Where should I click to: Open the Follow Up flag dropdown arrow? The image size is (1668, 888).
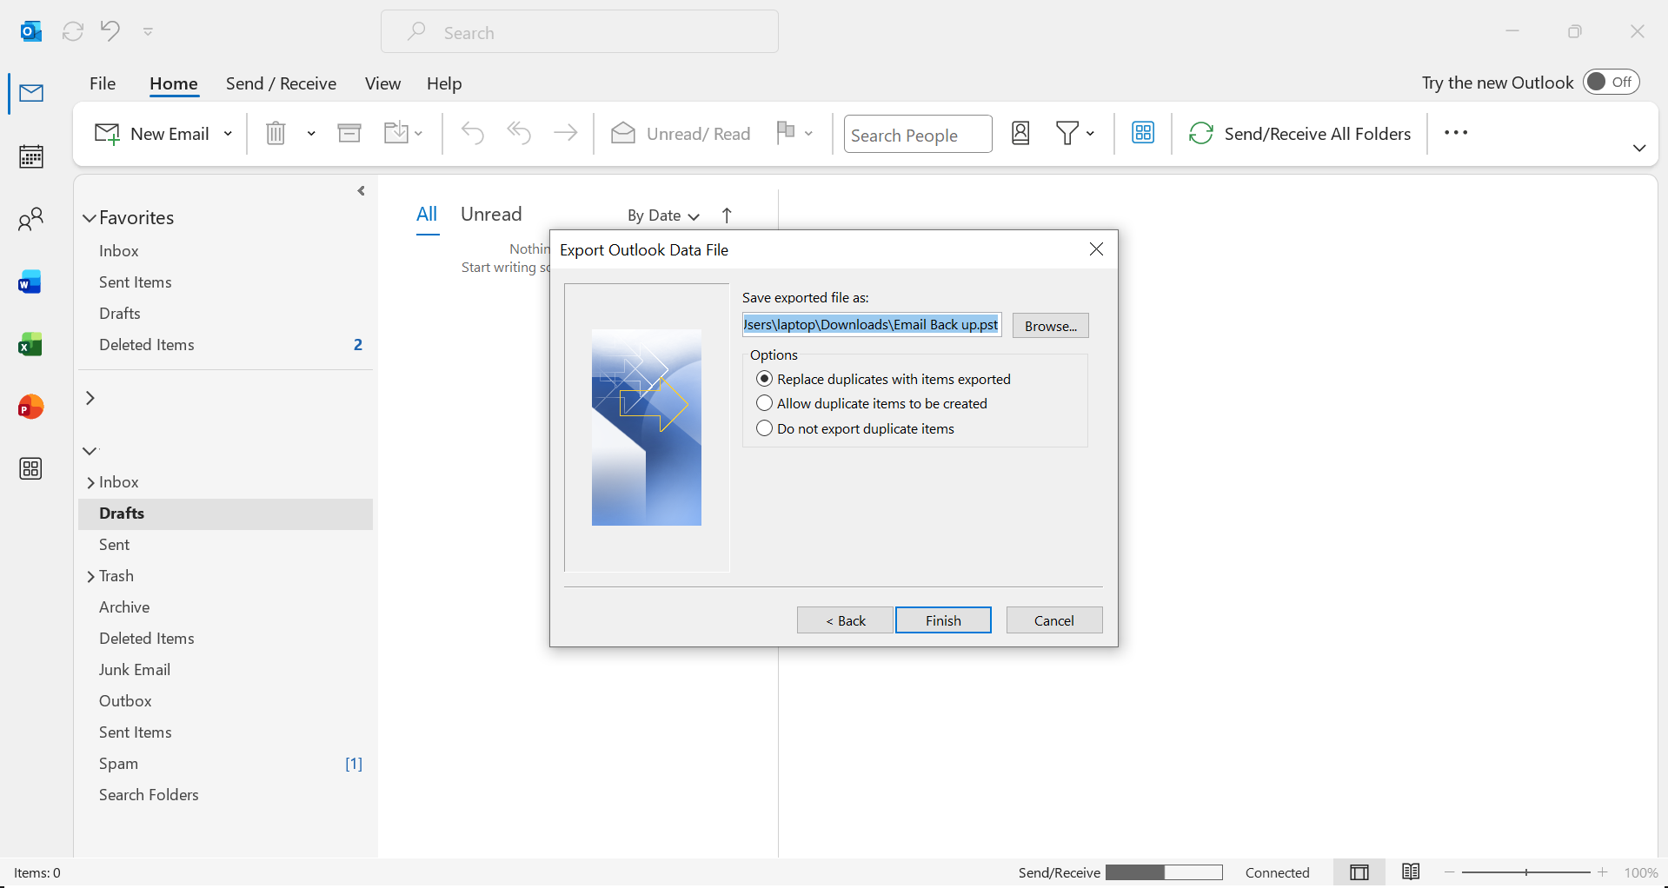coord(808,134)
